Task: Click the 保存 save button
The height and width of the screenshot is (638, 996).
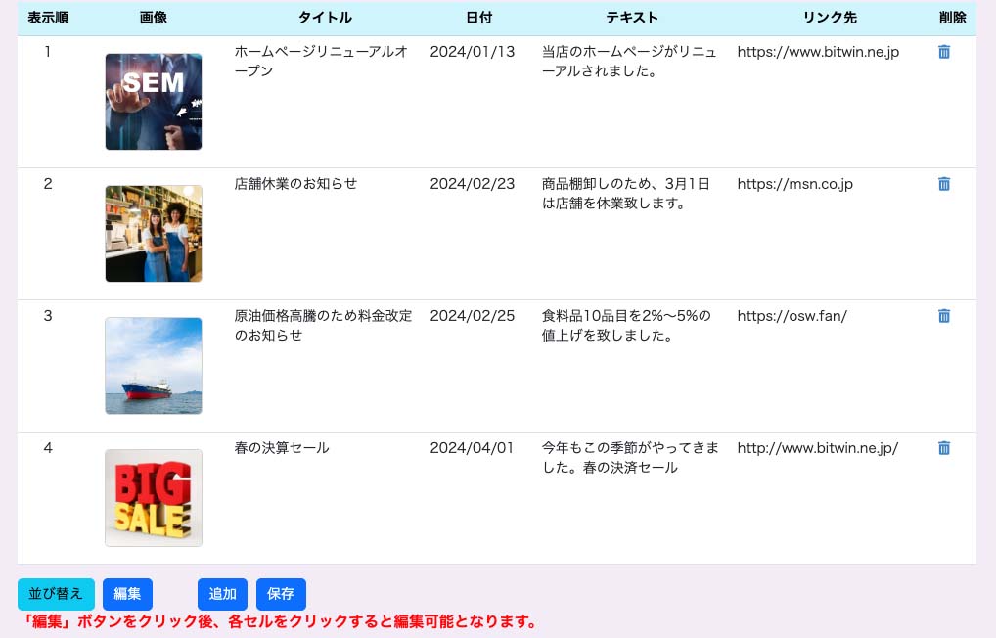Action: 281,594
